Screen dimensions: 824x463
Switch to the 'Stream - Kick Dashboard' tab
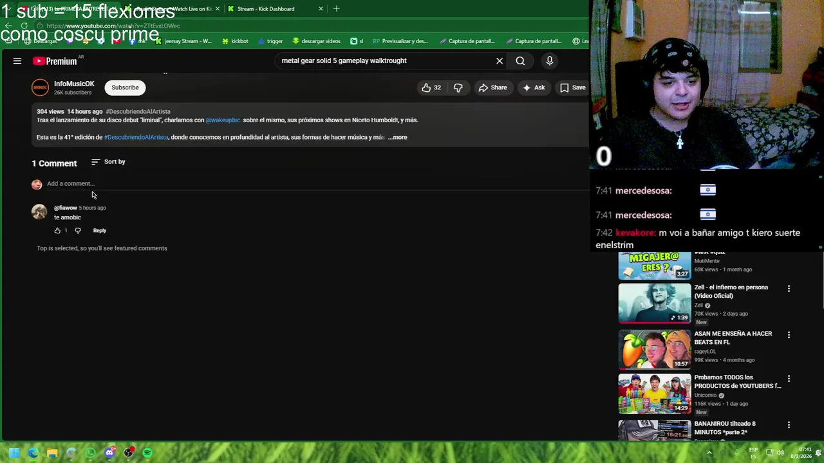coord(275,9)
